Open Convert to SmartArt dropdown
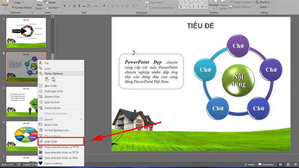Screen dimensions: 299x168 [160, 7]
